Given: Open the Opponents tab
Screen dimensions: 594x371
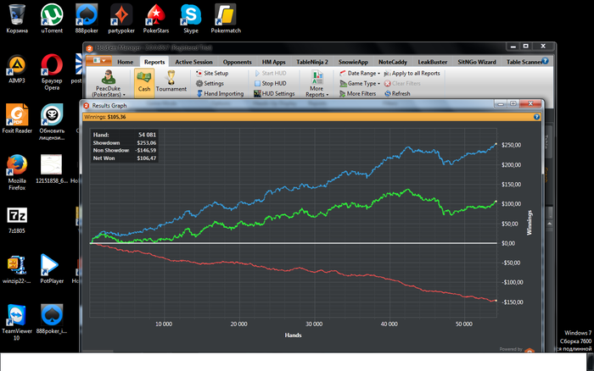Looking at the screenshot, I should pyautogui.click(x=237, y=62).
